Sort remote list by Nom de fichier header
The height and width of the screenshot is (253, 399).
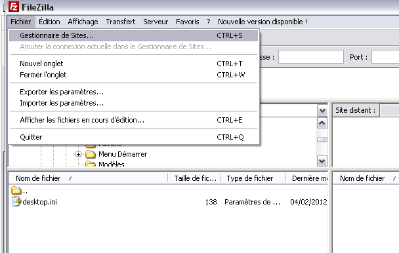point(366,178)
